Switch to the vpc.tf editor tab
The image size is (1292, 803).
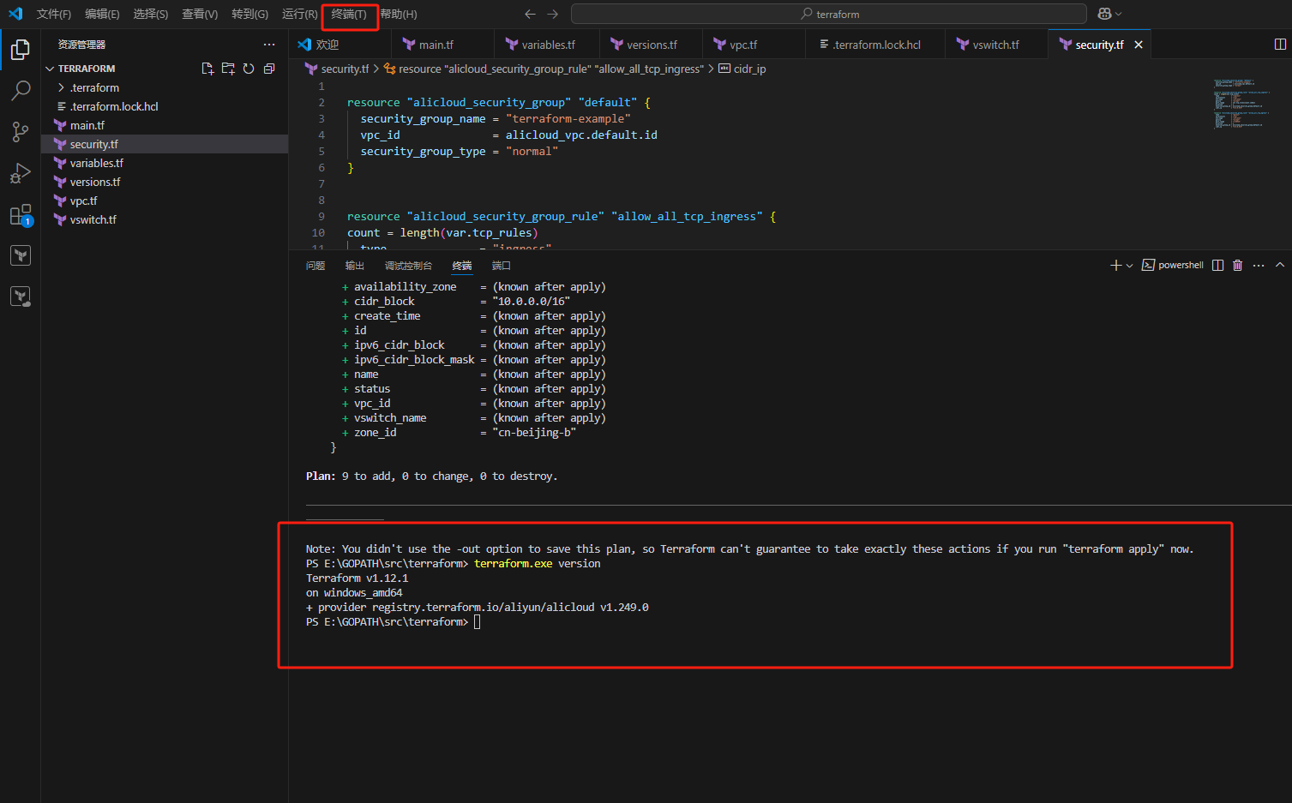tap(754, 45)
